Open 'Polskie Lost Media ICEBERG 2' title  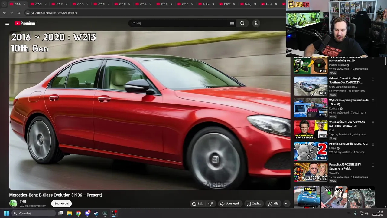[348, 144]
